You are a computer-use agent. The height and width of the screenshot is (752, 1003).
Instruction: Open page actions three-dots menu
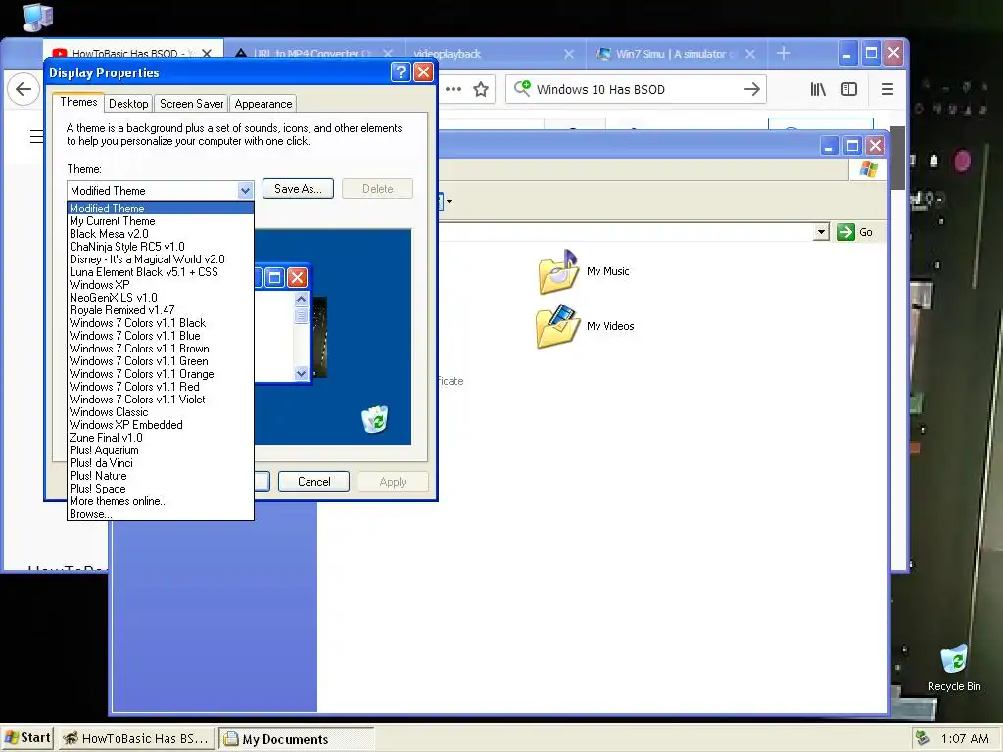click(x=454, y=89)
